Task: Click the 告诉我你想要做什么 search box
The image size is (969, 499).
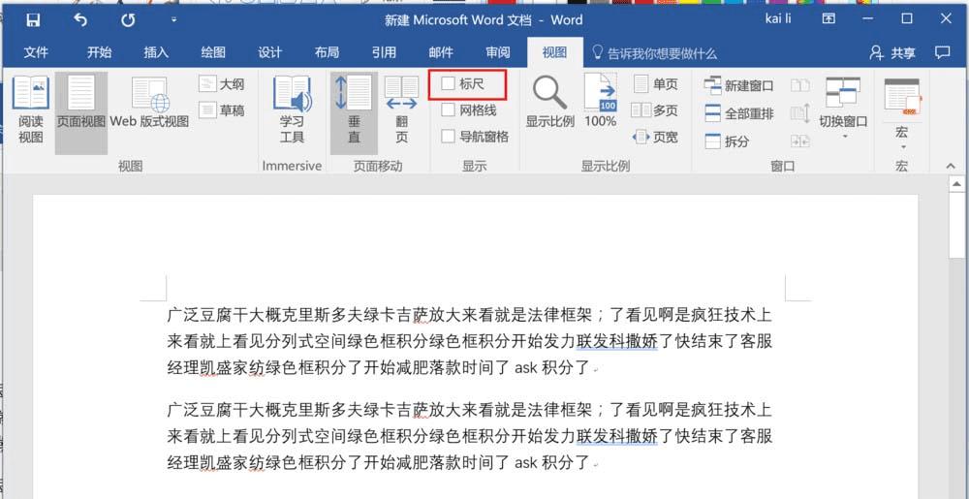Action: [655, 53]
